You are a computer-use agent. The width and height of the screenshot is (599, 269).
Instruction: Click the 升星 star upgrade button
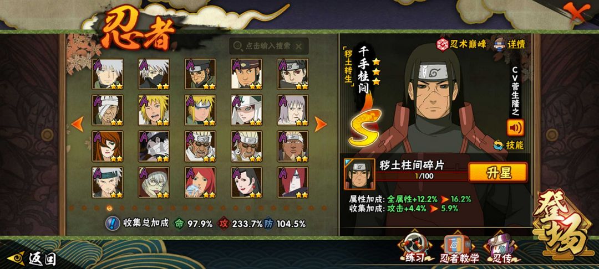coord(498,172)
